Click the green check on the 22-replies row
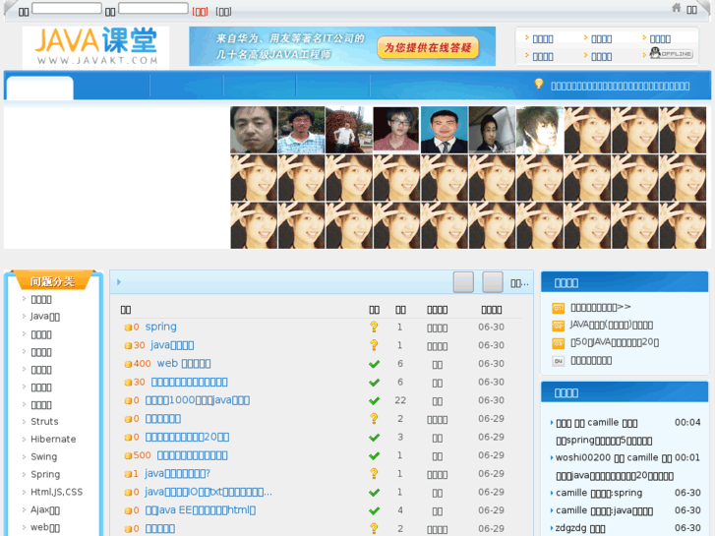 click(375, 400)
